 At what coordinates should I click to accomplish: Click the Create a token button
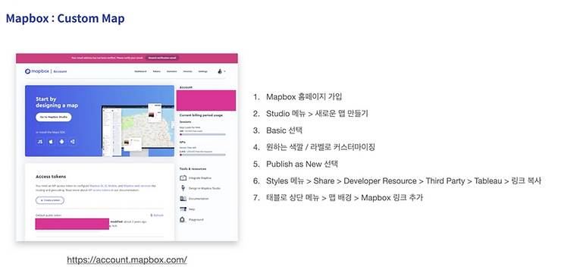pos(50,200)
